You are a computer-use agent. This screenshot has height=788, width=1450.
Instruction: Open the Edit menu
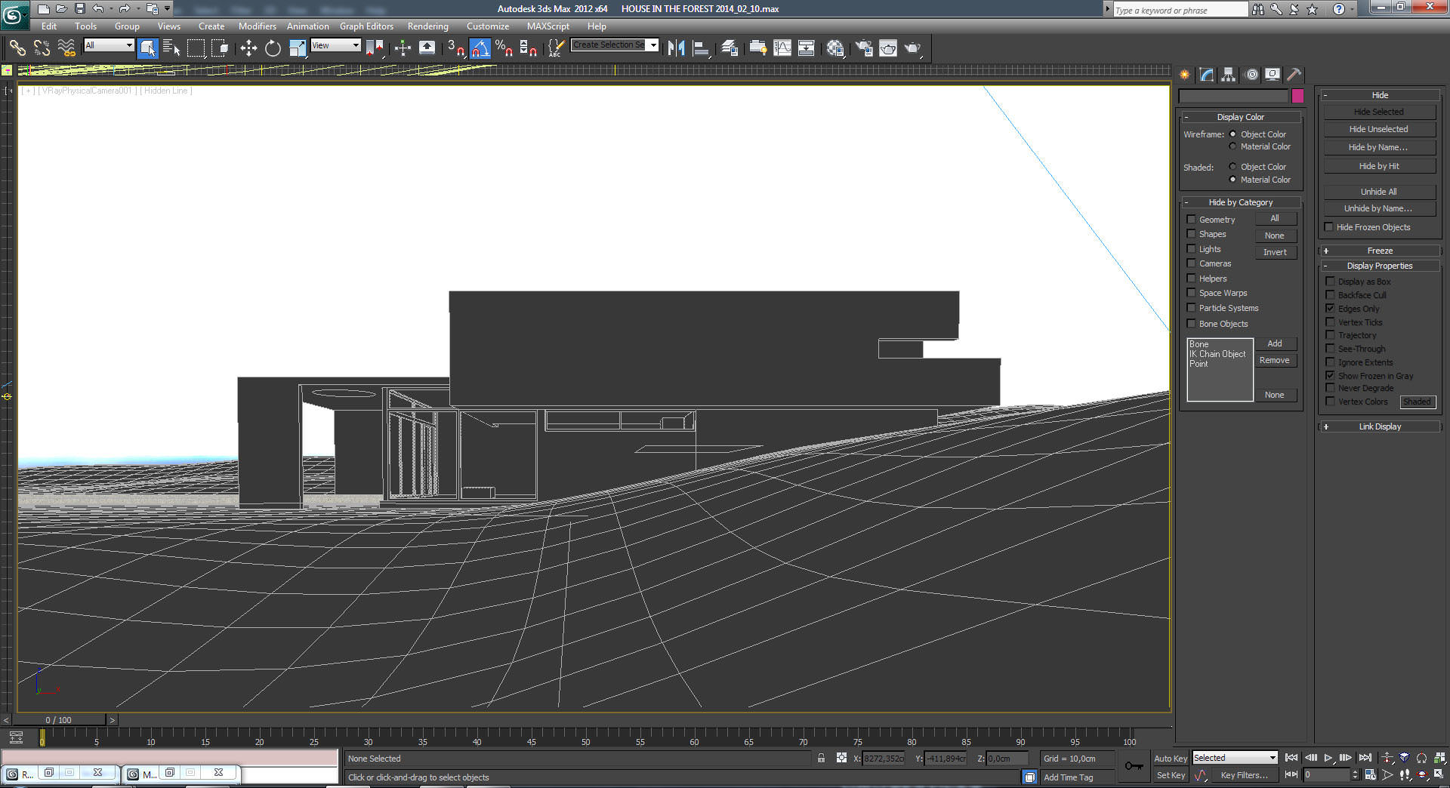[49, 26]
